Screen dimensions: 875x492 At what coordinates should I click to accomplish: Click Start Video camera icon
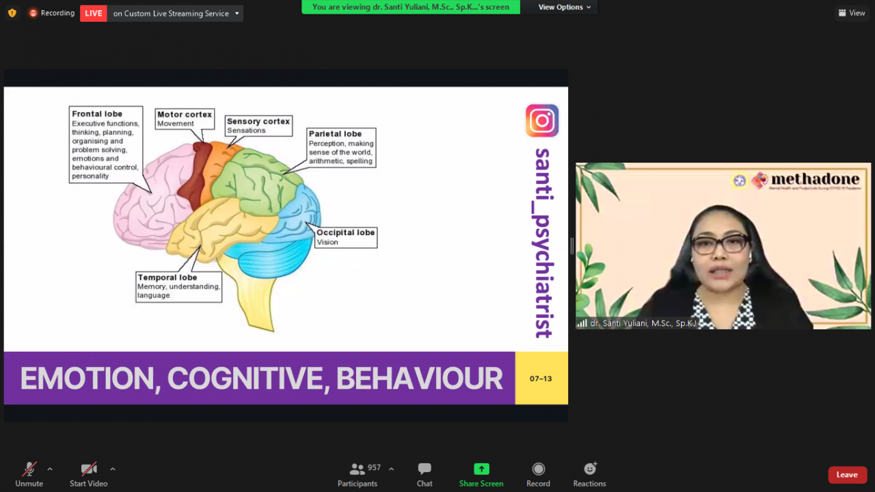(89, 469)
